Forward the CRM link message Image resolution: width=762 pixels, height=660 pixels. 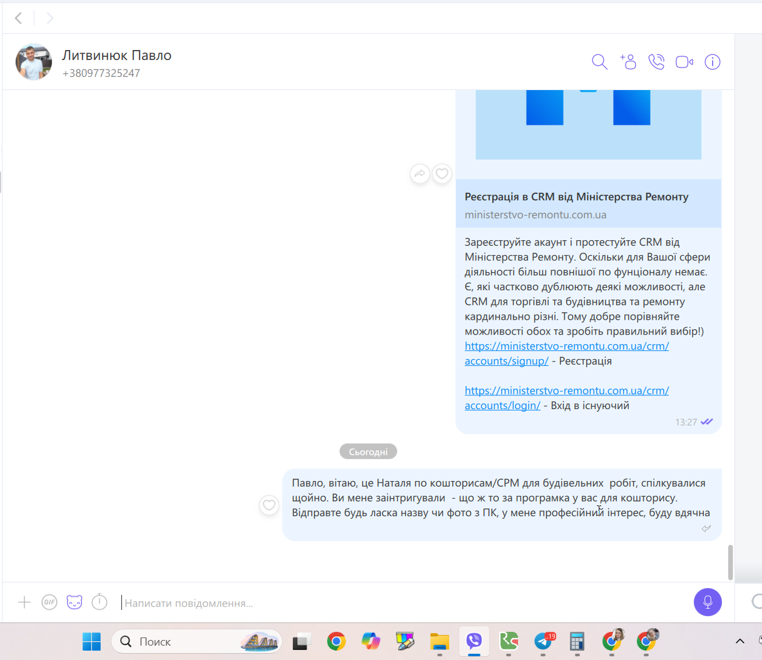point(420,173)
